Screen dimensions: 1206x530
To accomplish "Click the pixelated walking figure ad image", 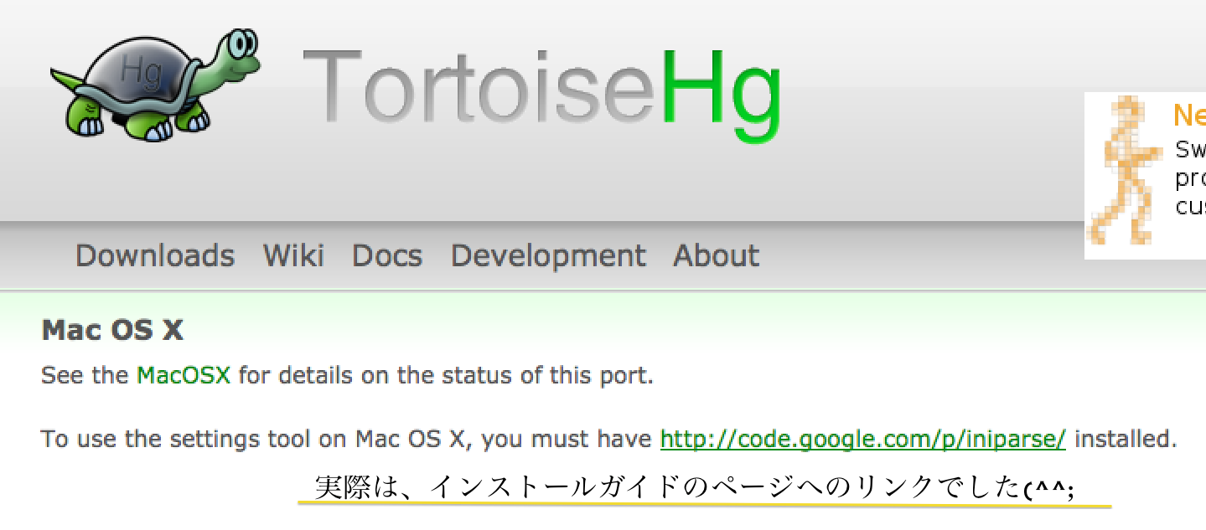I will [x=1126, y=172].
